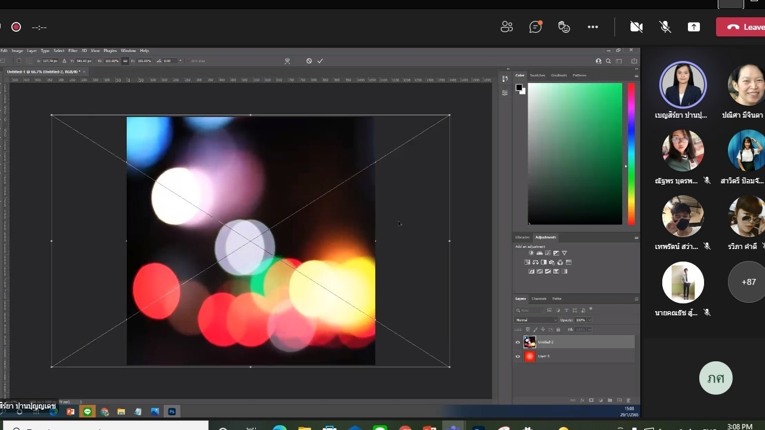Switch to the Libraries tab

[522, 237]
